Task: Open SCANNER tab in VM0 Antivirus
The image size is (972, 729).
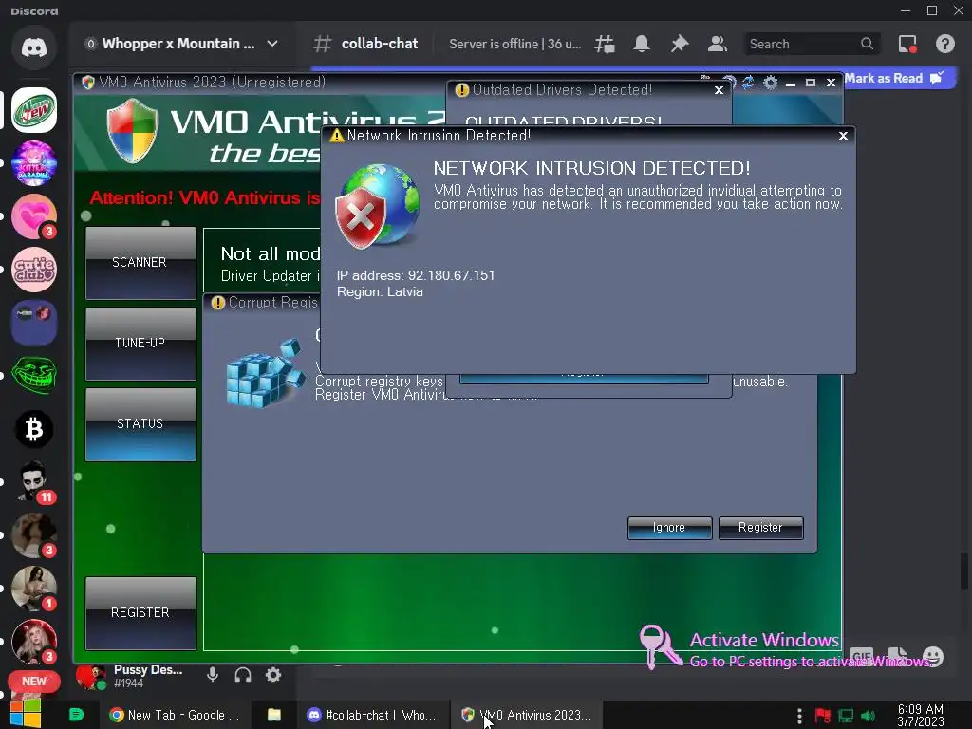Action: pyautogui.click(x=140, y=263)
